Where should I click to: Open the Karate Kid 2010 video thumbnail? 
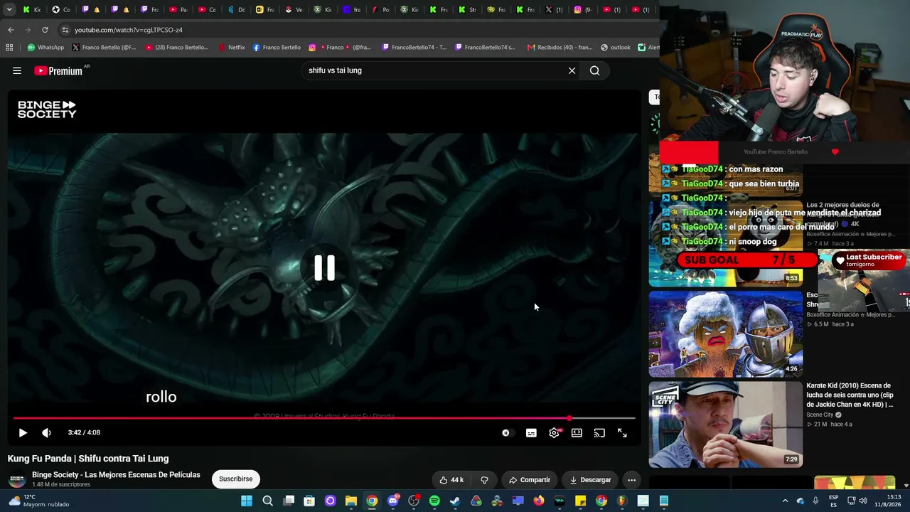pyautogui.click(x=726, y=425)
